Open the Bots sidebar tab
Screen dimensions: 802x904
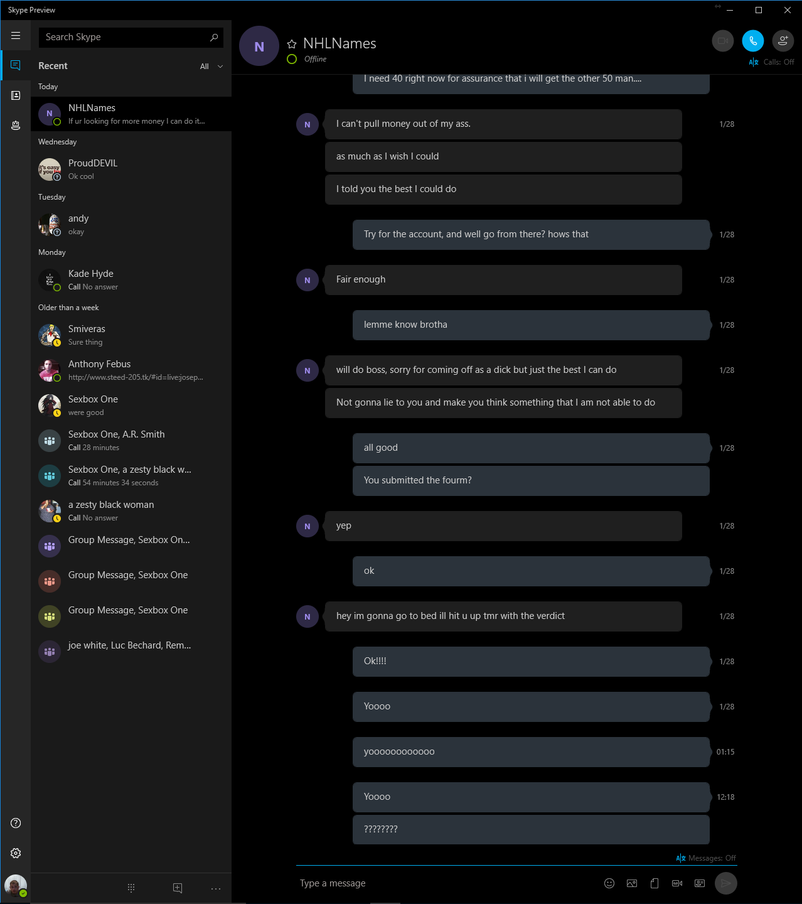[16, 126]
